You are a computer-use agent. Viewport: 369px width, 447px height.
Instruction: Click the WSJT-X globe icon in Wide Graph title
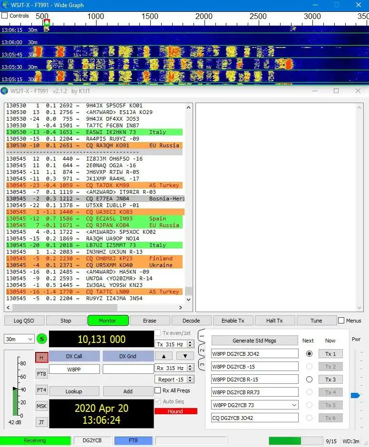click(5, 5)
